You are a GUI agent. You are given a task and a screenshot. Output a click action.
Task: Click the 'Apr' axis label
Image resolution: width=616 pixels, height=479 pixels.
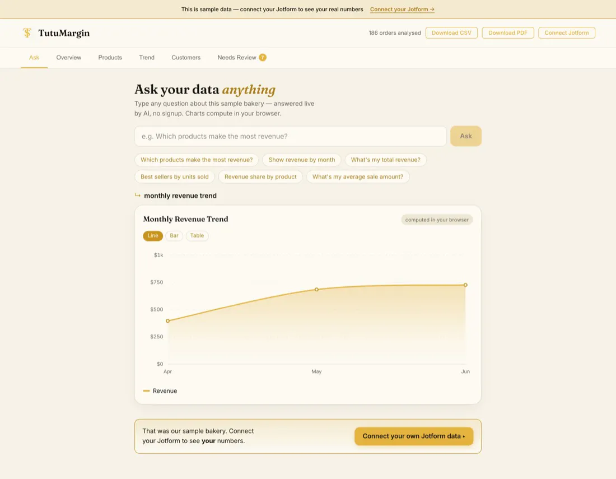pos(168,371)
